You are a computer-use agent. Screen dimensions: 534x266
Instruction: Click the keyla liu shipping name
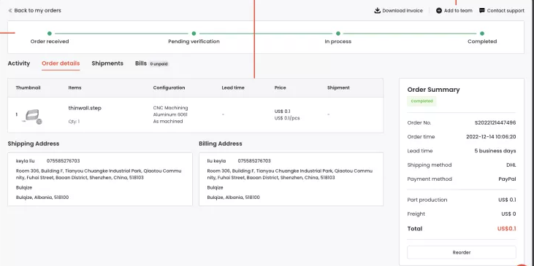25,160
